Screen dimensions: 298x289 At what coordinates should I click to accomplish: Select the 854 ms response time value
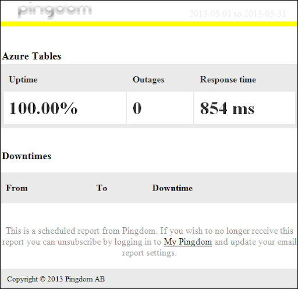227,108
